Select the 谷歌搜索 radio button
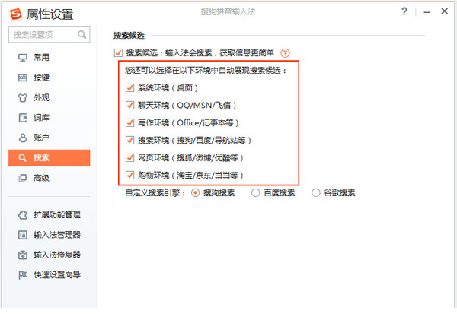The width and height of the screenshot is (457, 320). click(316, 193)
